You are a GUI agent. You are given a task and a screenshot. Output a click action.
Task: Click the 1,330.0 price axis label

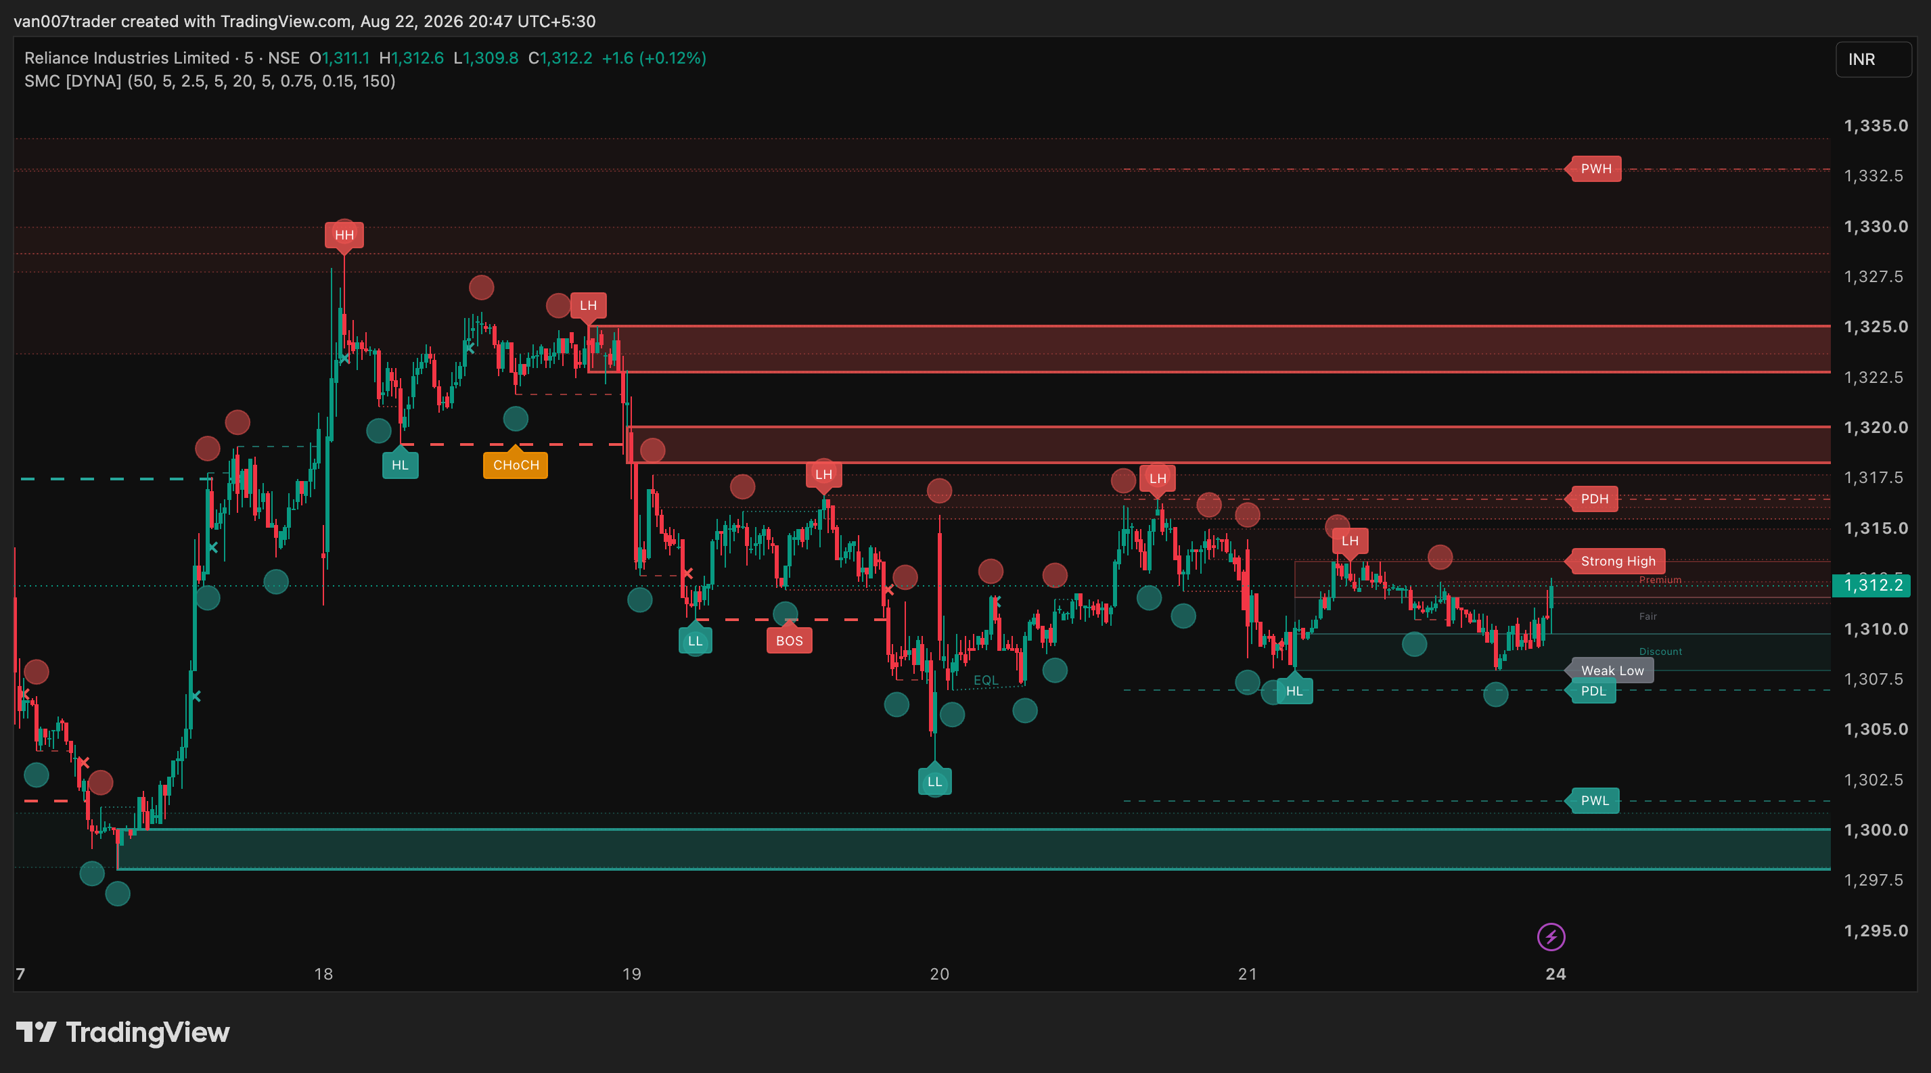[x=1876, y=226]
